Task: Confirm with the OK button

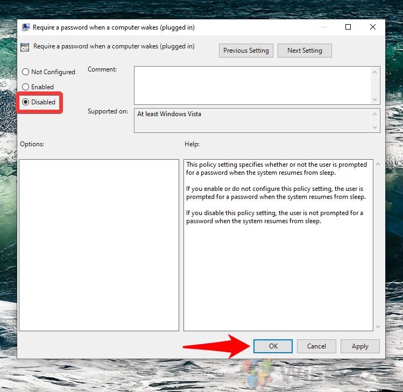Action: click(x=273, y=346)
